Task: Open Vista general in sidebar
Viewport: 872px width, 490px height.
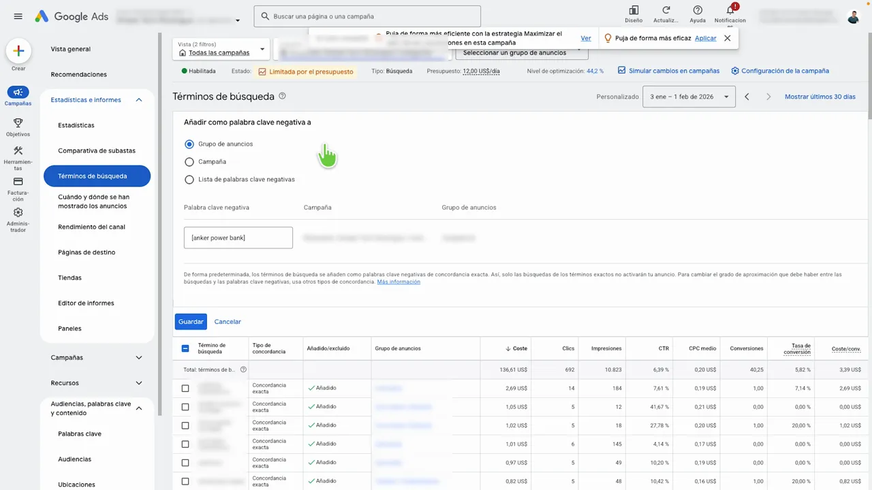Action: pos(71,49)
